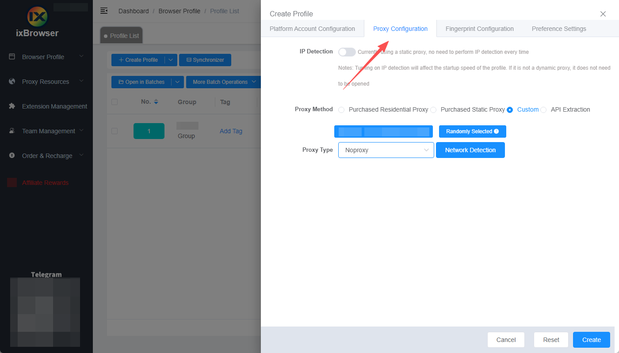Click the Network Detection button
The height and width of the screenshot is (353, 619).
pos(470,150)
